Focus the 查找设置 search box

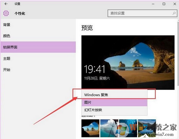tap(142, 13)
